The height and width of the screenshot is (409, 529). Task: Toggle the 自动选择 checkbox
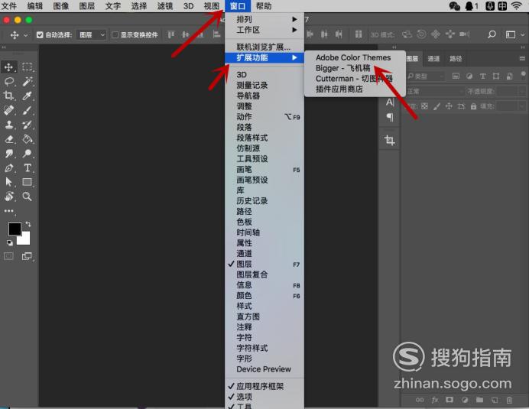[x=40, y=34]
